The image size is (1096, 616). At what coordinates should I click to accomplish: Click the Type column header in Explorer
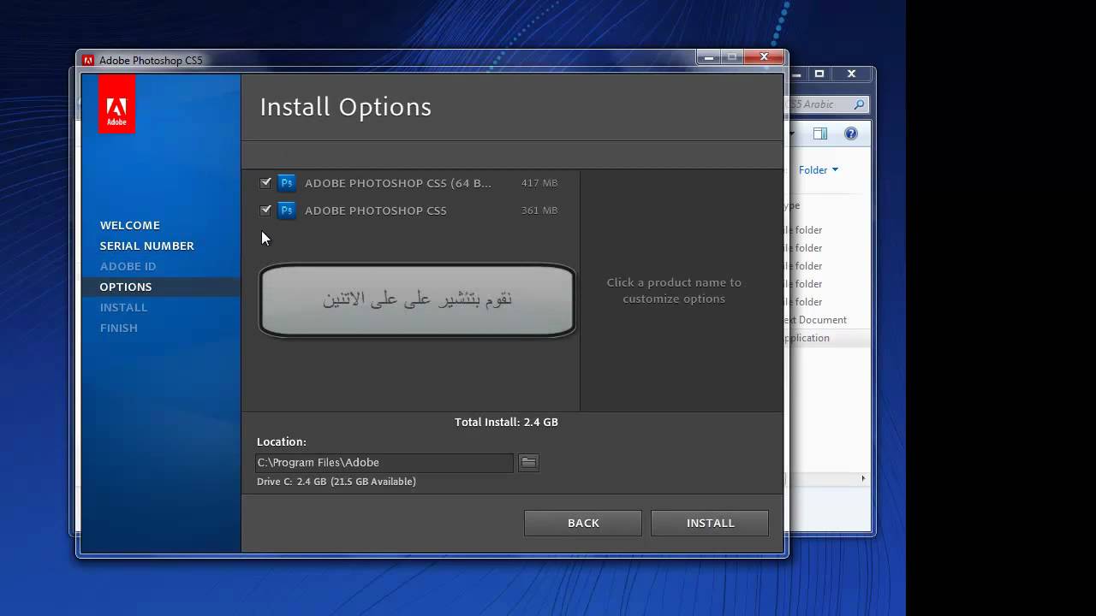point(792,205)
